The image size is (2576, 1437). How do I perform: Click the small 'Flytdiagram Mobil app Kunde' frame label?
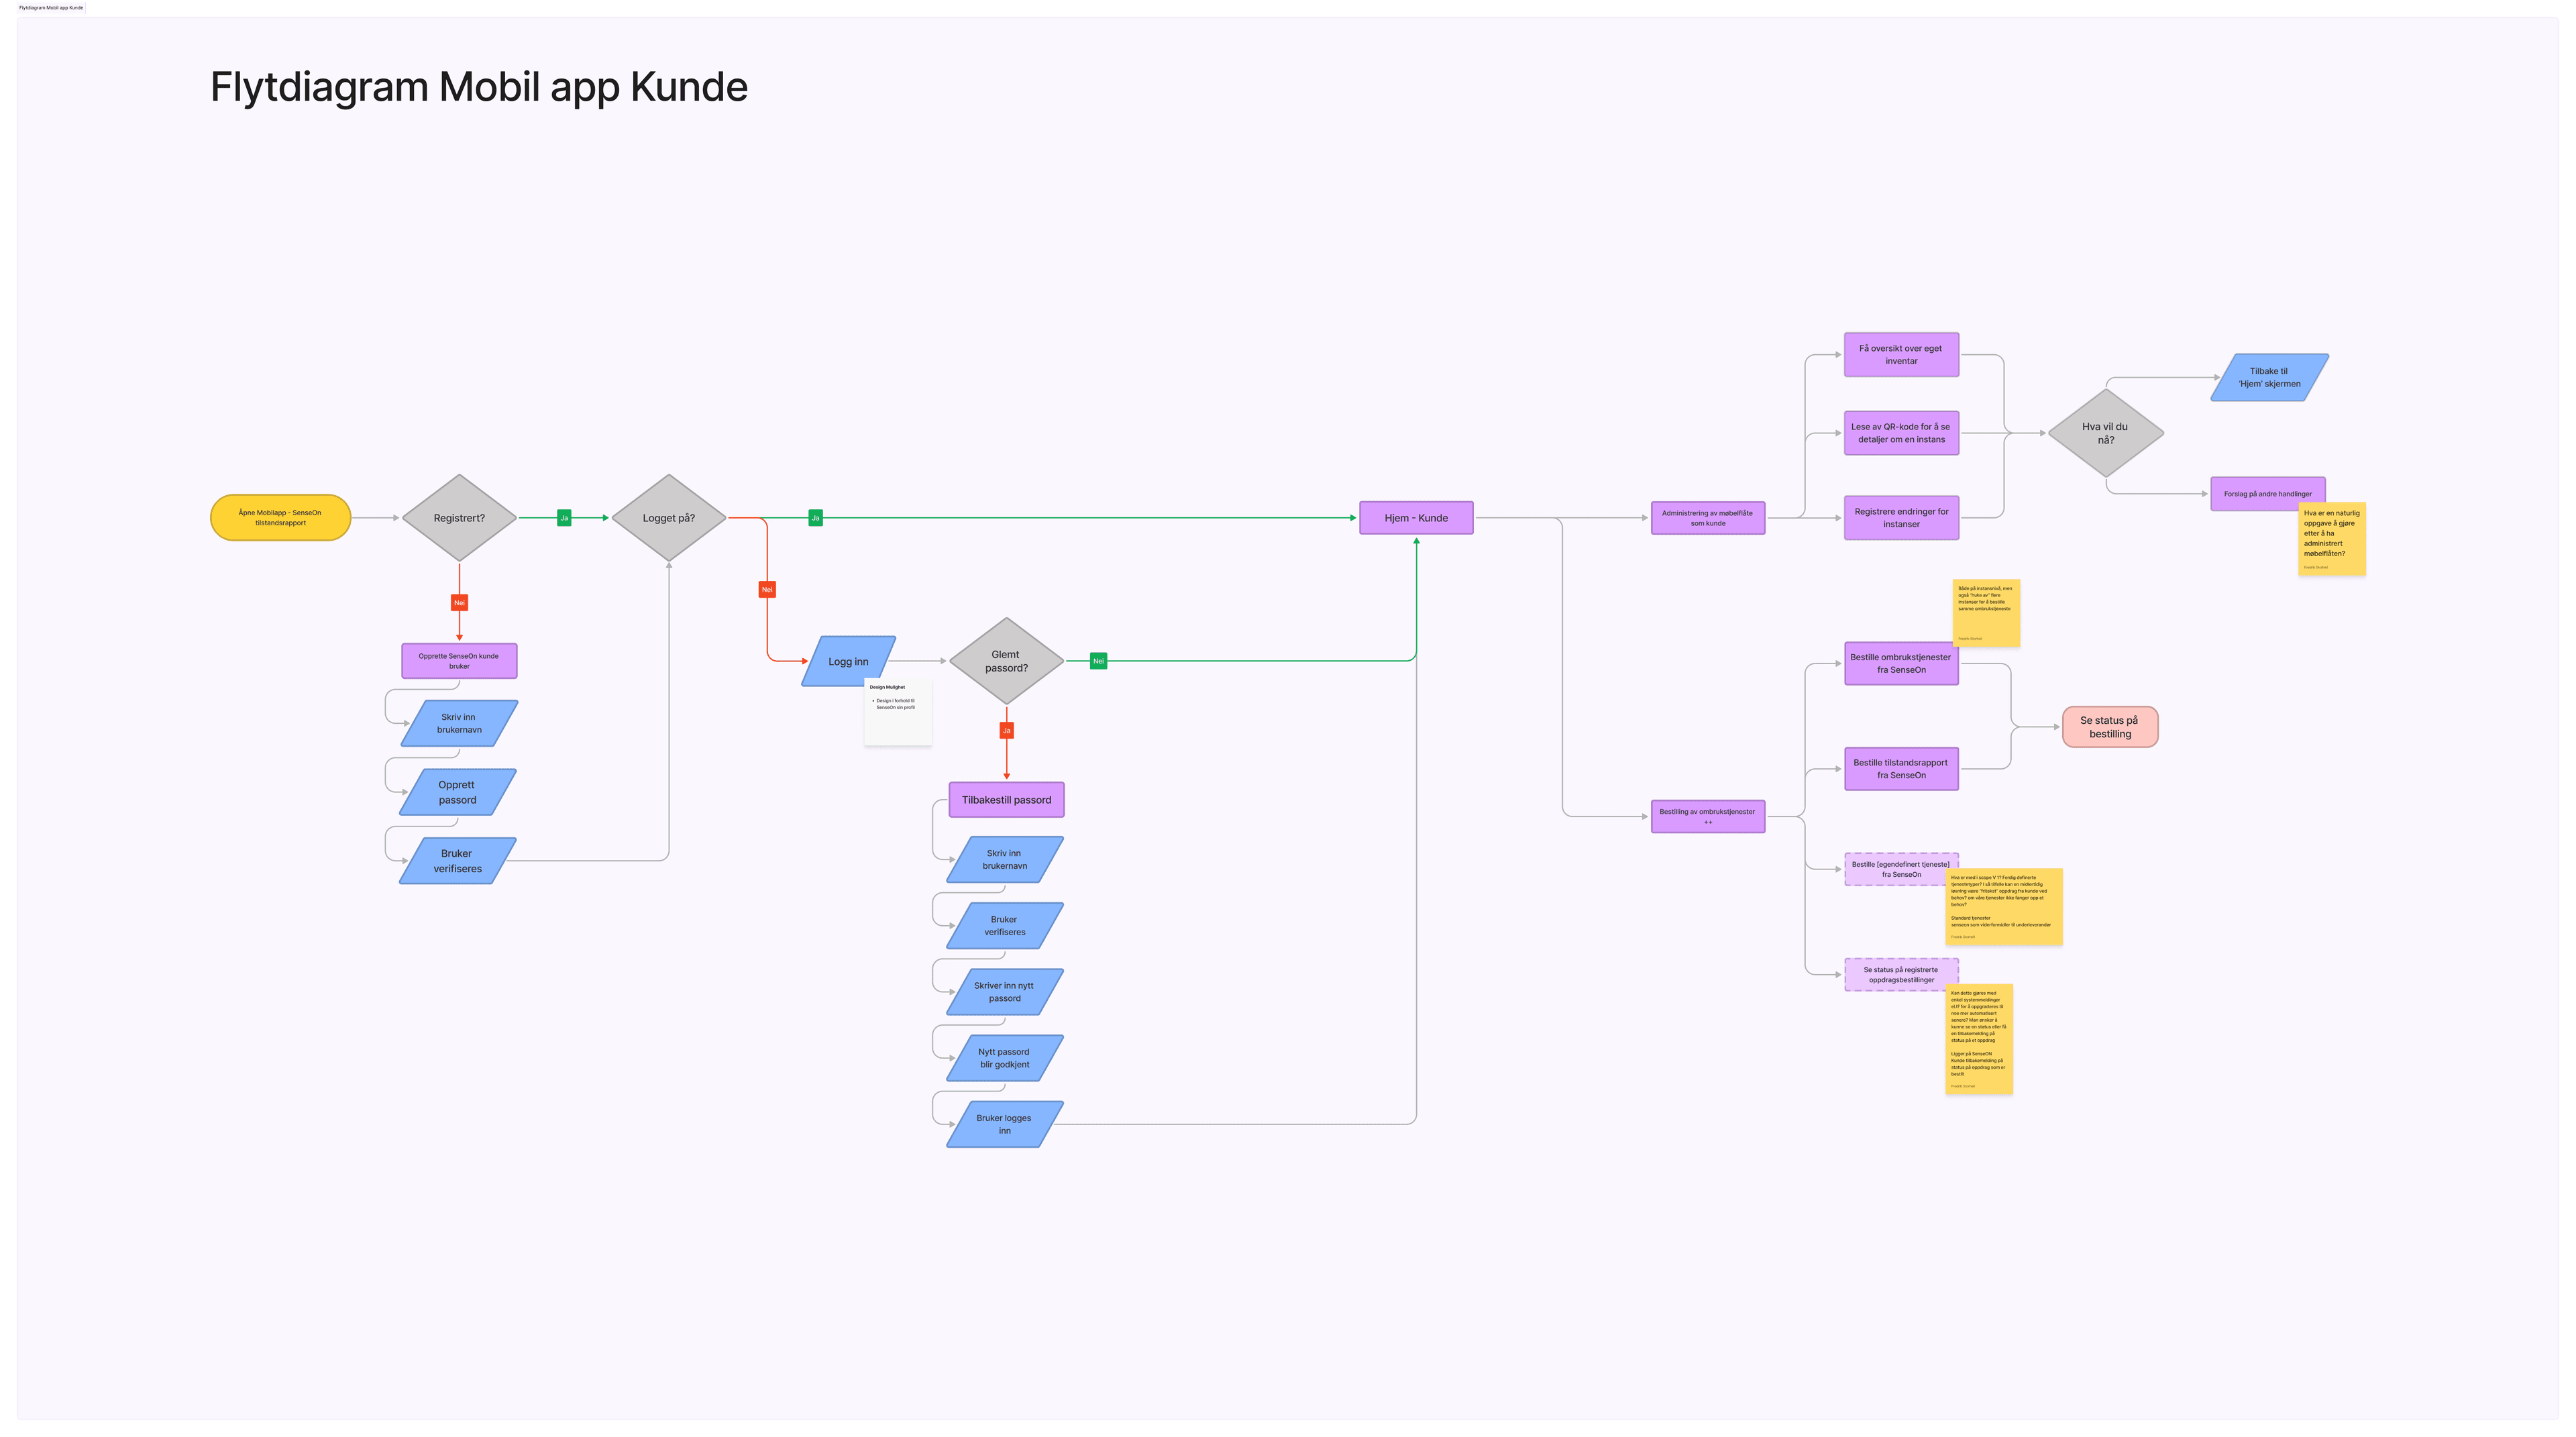(x=51, y=7)
